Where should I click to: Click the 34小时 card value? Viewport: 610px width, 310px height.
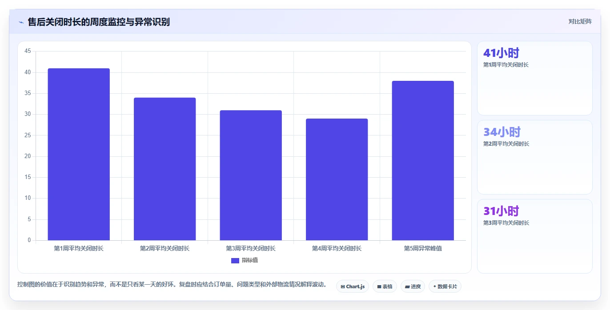502,132
